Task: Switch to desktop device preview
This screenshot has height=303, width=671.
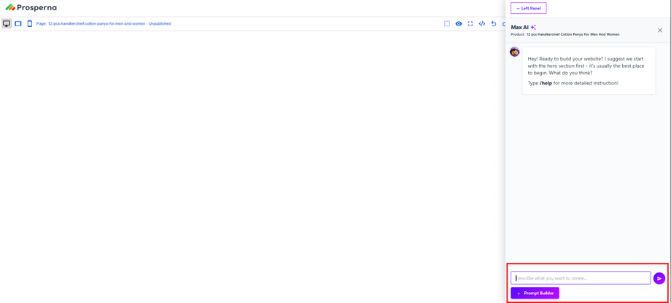Action: [x=7, y=23]
